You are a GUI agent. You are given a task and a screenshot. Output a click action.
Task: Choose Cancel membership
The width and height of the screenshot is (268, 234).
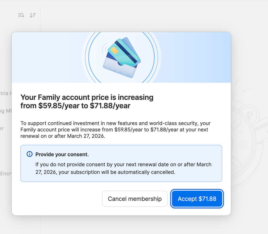tap(135, 199)
